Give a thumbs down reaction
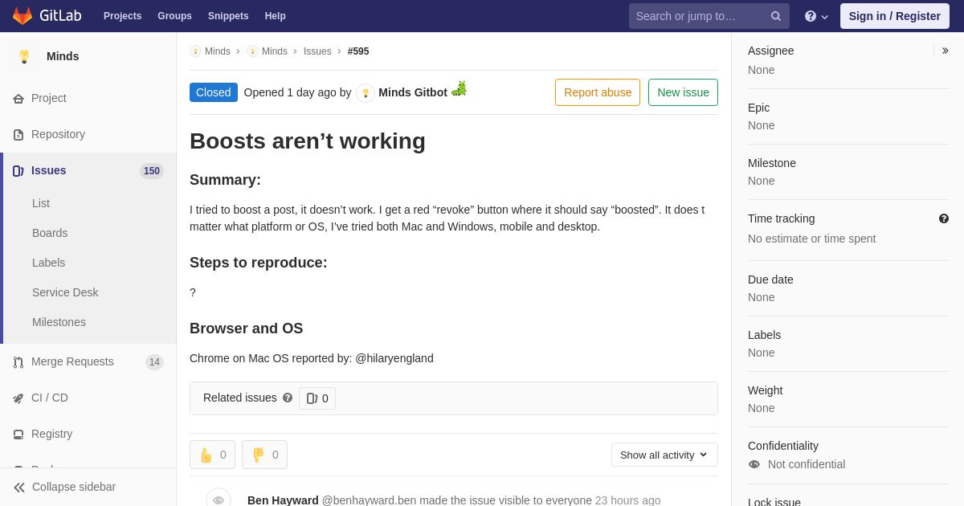 coord(264,455)
